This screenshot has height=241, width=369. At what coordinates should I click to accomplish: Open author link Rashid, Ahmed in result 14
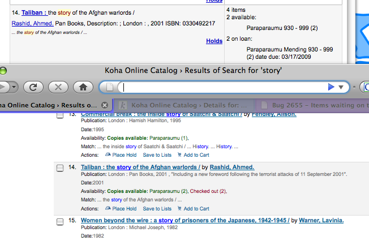tap(231, 167)
